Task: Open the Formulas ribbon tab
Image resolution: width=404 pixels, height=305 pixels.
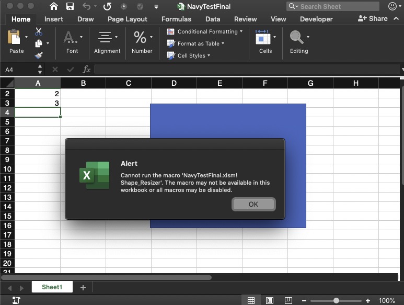Action: [x=176, y=19]
